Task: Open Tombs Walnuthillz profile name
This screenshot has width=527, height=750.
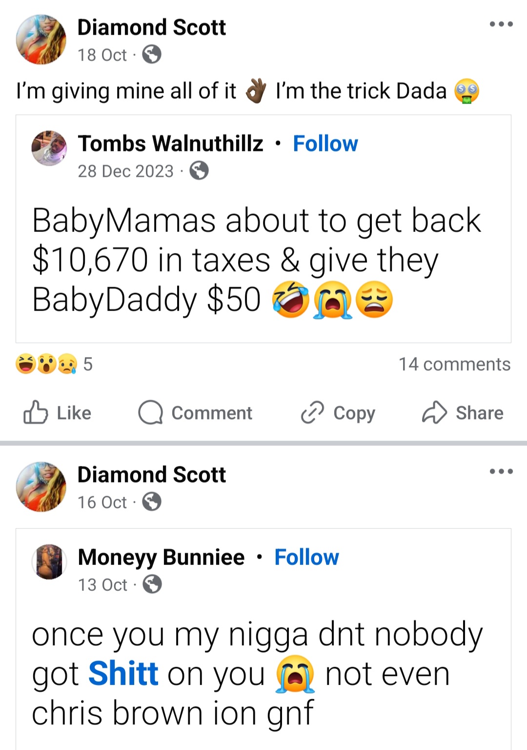Action: pos(170,144)
